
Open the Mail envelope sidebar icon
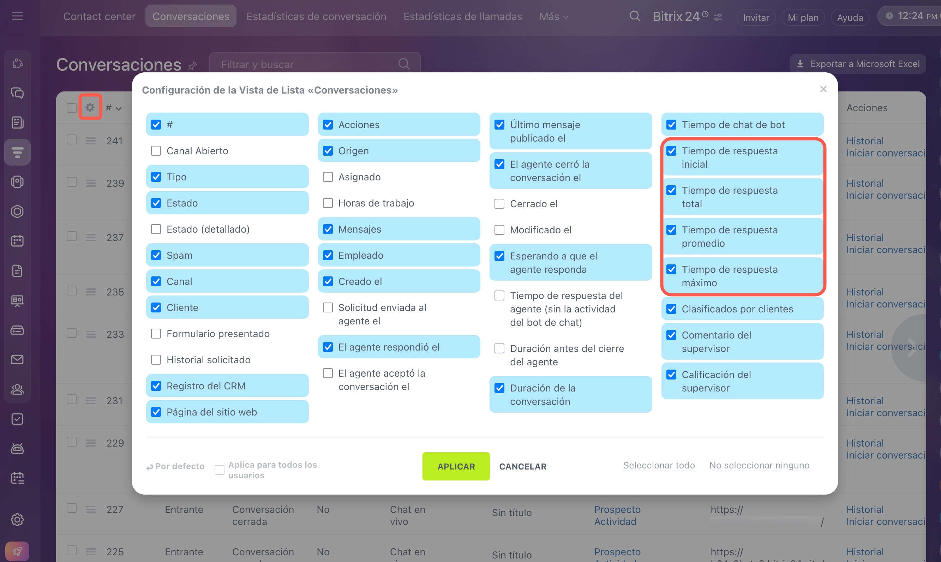coord(17,360)
